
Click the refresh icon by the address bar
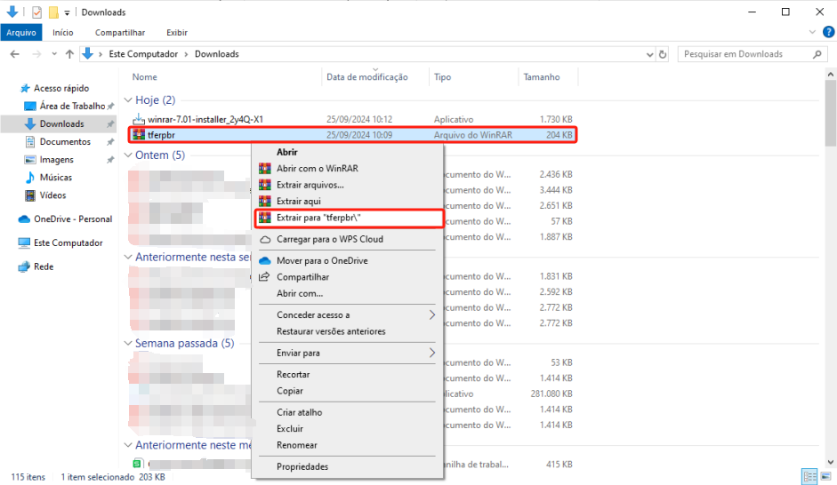click(664, 54)
